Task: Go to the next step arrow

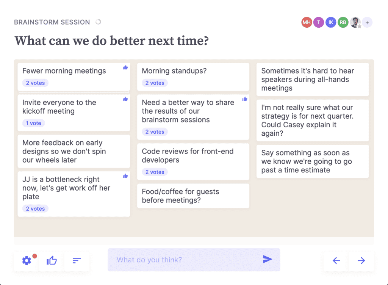Action: coord(361,260)
